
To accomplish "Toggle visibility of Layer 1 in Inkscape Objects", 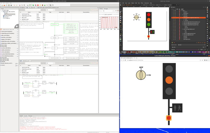I will point(172,11).
